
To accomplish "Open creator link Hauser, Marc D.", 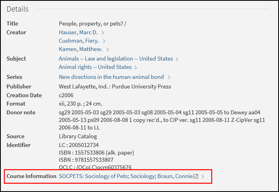I will [78, 32].
